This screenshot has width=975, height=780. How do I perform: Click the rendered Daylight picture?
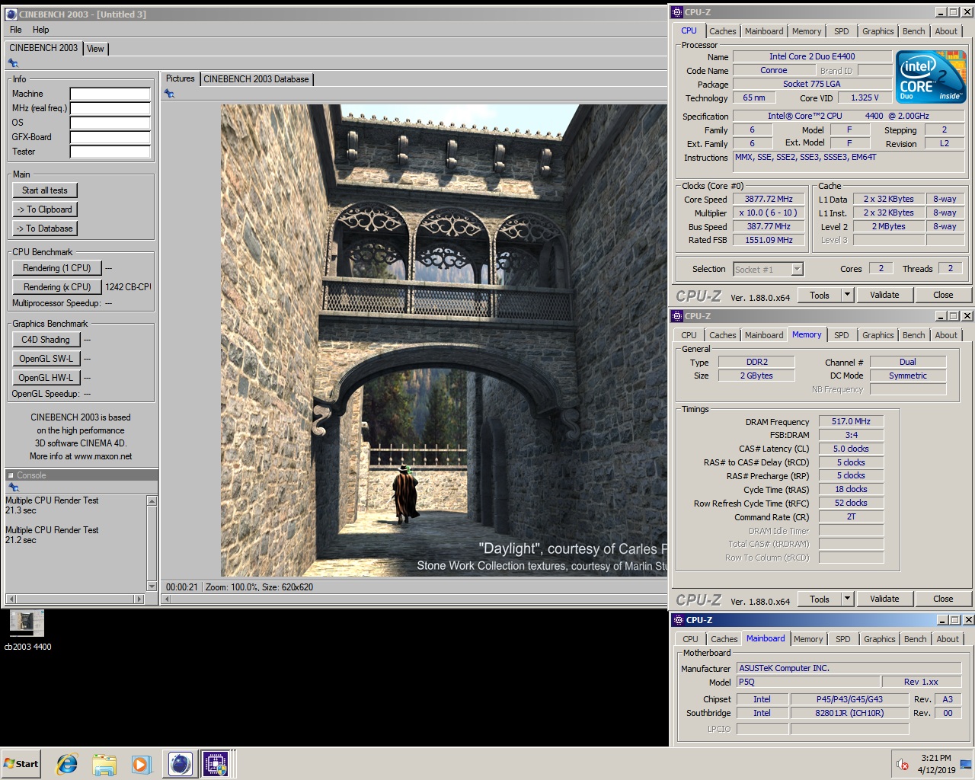tap(444, 340)
